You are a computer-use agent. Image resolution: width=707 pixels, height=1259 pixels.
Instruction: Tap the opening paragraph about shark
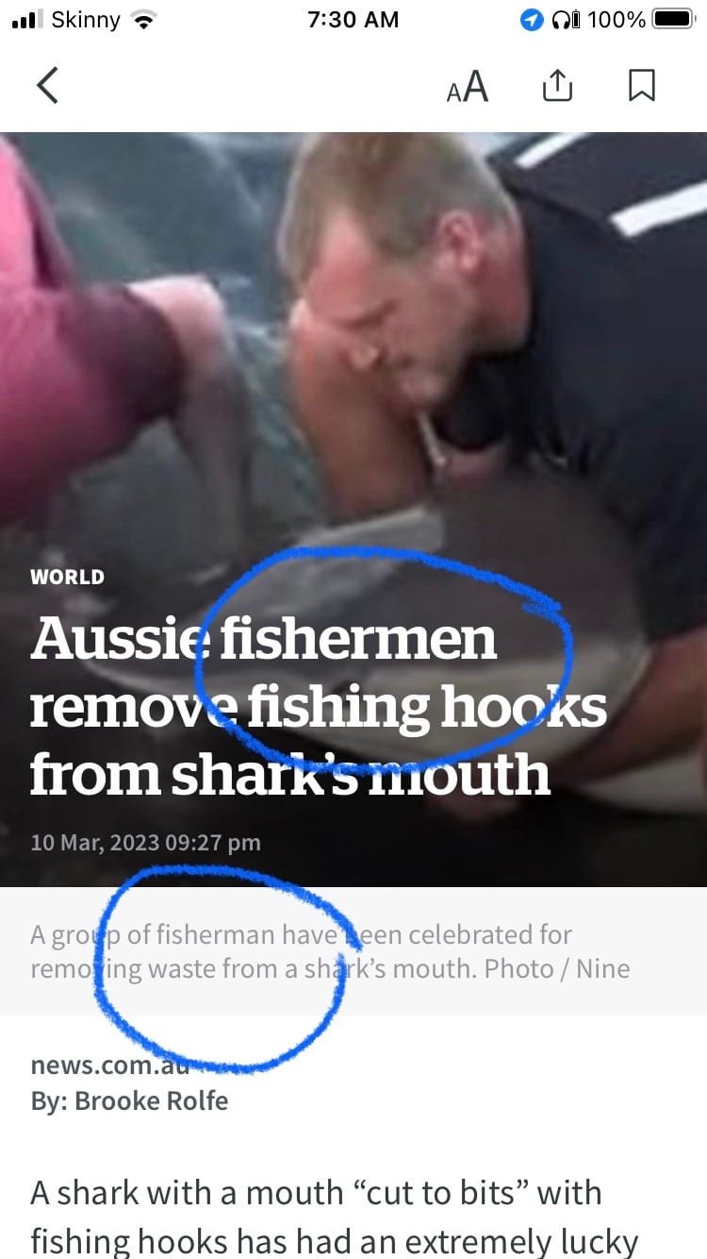335,1217
